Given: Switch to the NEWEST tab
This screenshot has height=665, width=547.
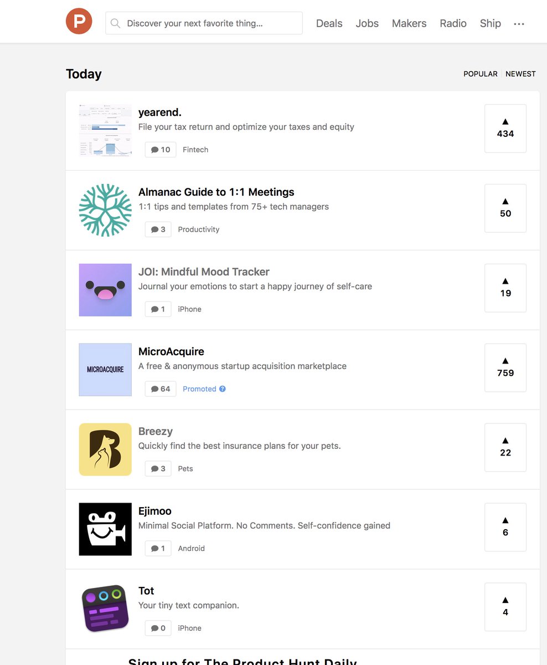Looking at the screenshot, I should click(520, 74).
